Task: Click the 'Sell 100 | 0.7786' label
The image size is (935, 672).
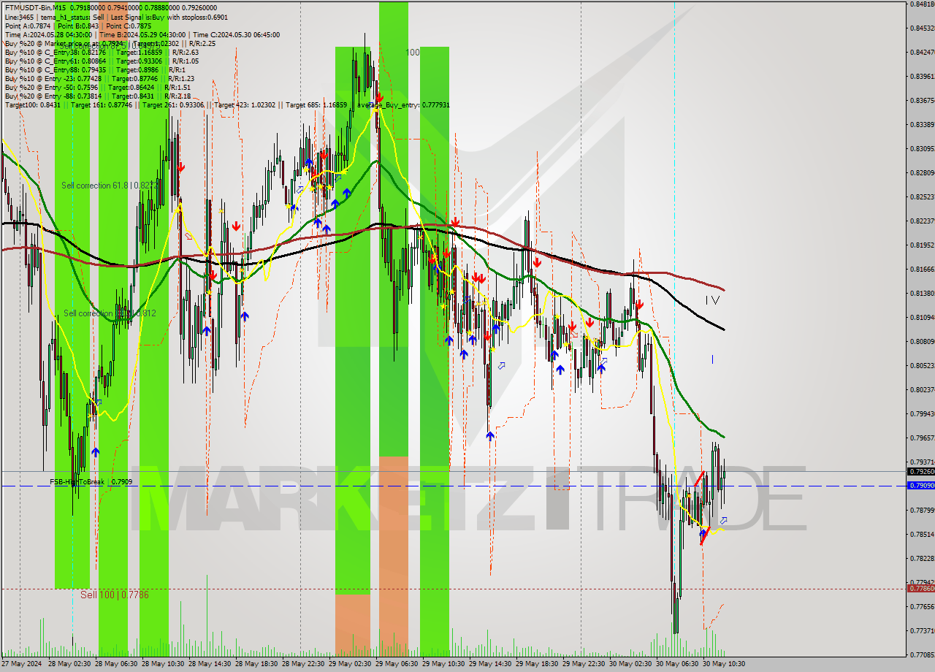Action: point(115,595)
